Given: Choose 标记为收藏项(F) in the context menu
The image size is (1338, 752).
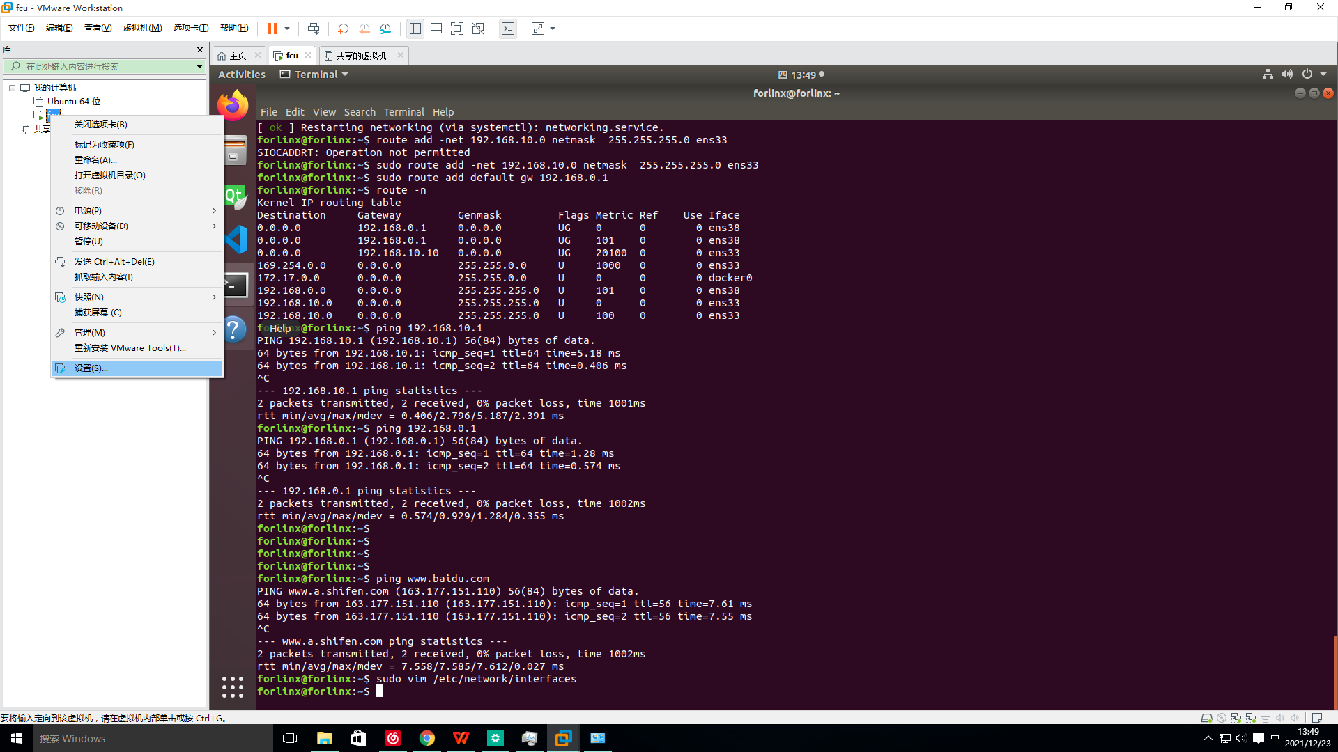Looking at the screenshot, I should [x=137, y=145].
